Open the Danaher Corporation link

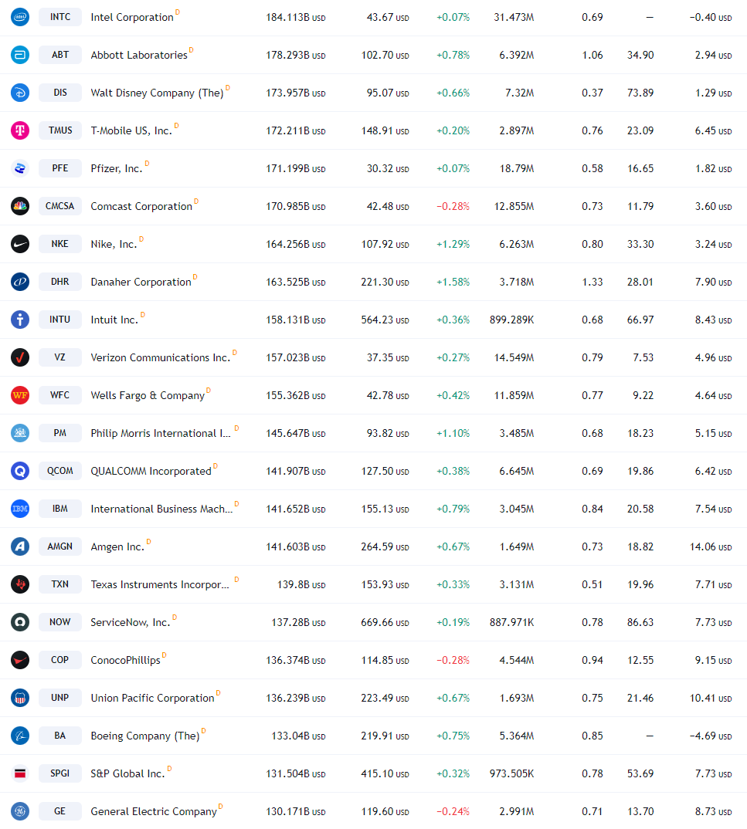pyautogui.click(x=141, y=283)
